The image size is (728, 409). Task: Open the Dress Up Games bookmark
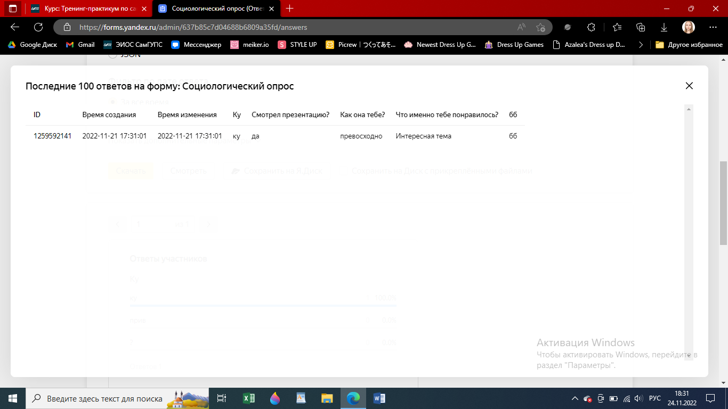[514, 45]
